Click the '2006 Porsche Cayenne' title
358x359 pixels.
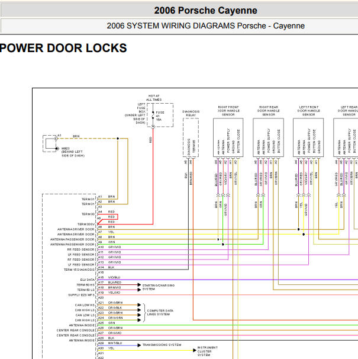tap(205, 11)
